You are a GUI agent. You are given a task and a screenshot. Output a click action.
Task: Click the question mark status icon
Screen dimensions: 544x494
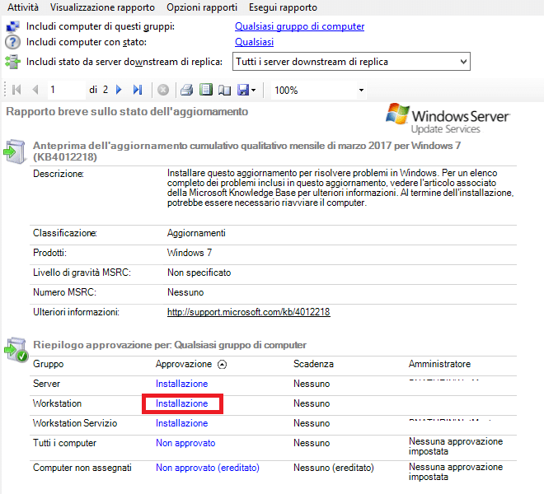point(12,42)
